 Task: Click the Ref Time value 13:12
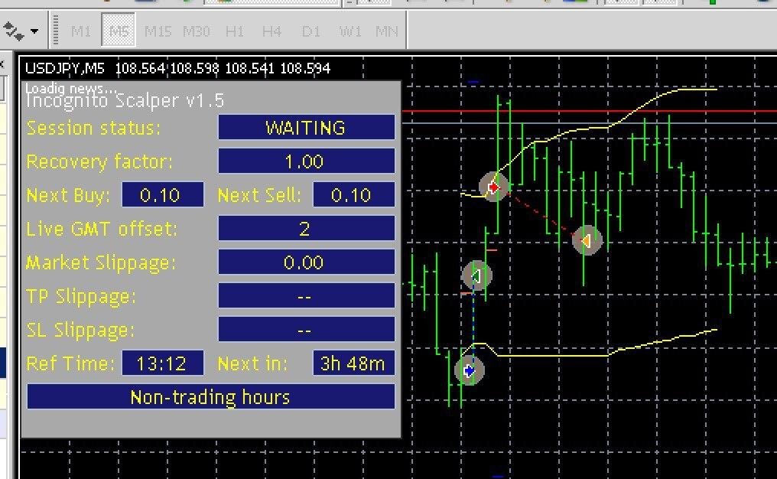pos(163,363)
